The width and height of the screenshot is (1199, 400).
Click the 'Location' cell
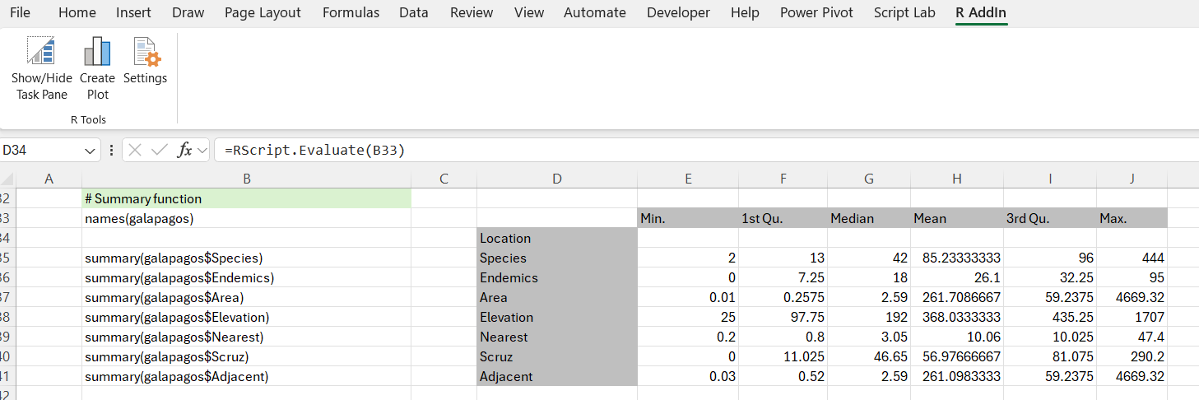[557, 238]
